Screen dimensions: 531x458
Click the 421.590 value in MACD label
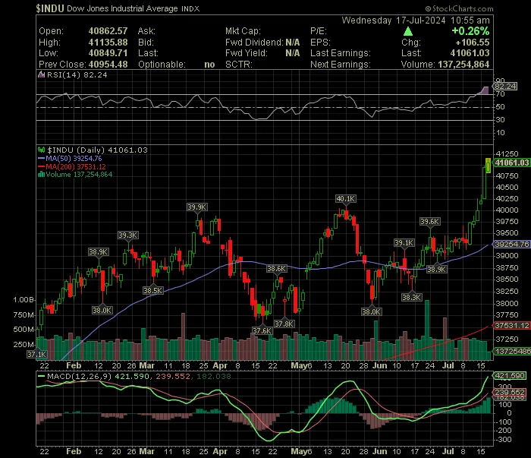point(132,376)
